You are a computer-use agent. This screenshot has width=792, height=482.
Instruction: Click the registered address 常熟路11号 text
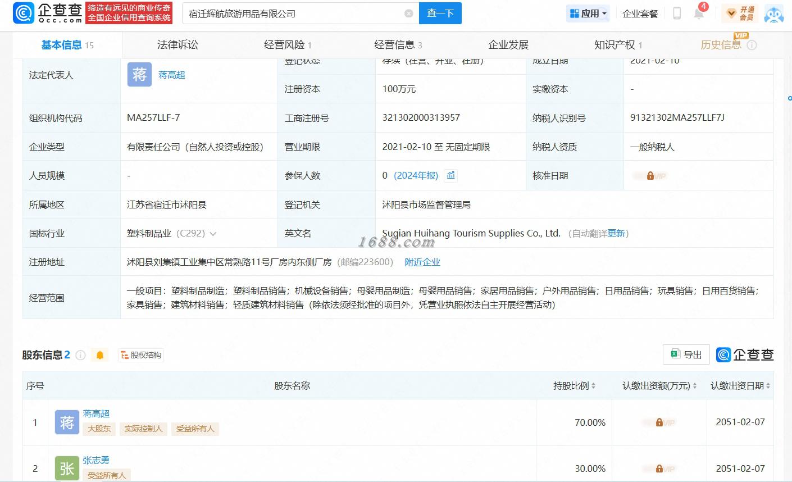coord(229,262)
